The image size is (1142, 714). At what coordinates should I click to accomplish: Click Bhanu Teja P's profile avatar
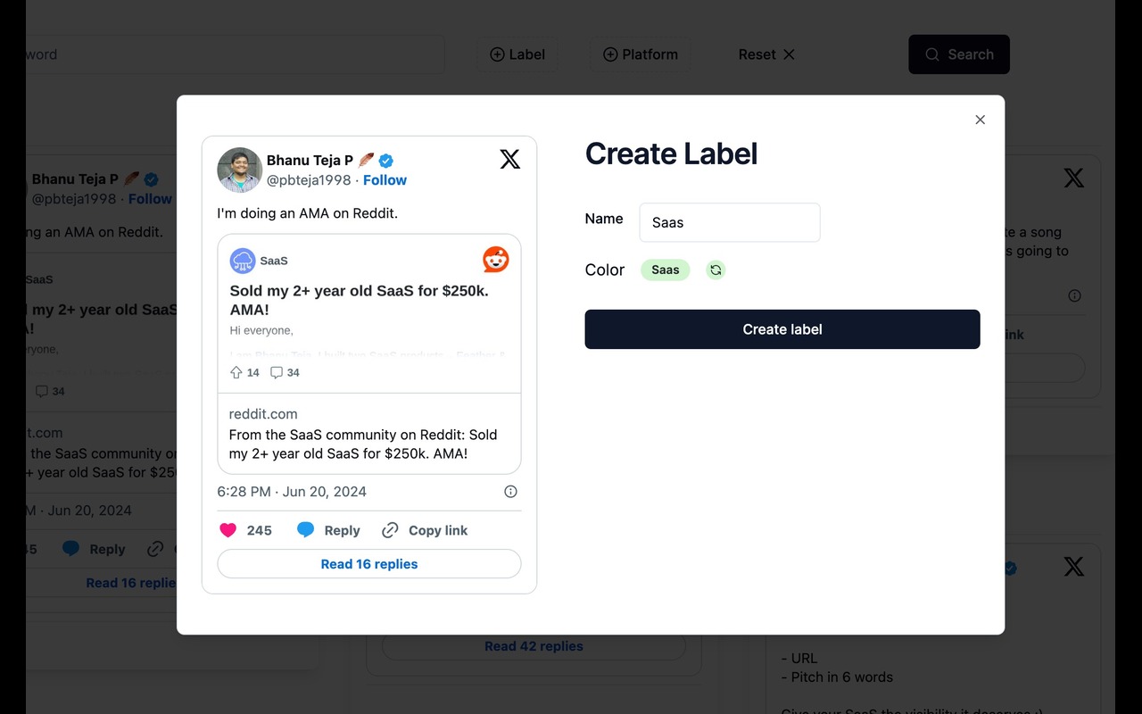[239, 170]
